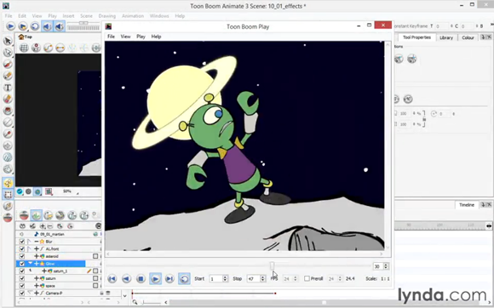Stop playback with the Stop button
Image resolution: width=494 pixels, height=308 pixels.
(141, 279)
